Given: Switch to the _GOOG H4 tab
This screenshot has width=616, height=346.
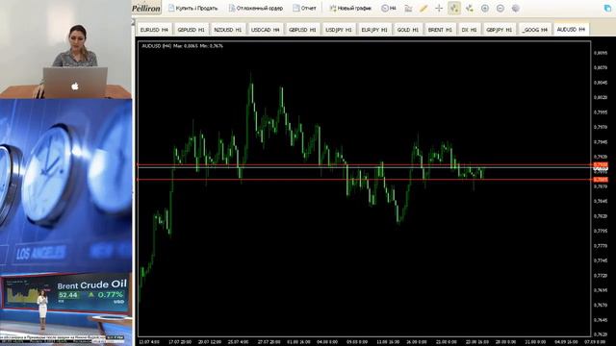Looking at the screenshot, I should tap(535, 30).
